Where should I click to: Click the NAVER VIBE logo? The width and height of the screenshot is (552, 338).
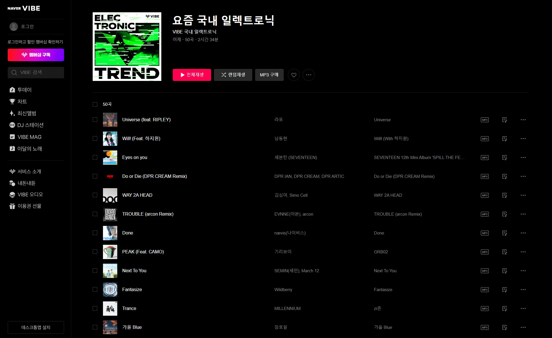coord(24,8)
